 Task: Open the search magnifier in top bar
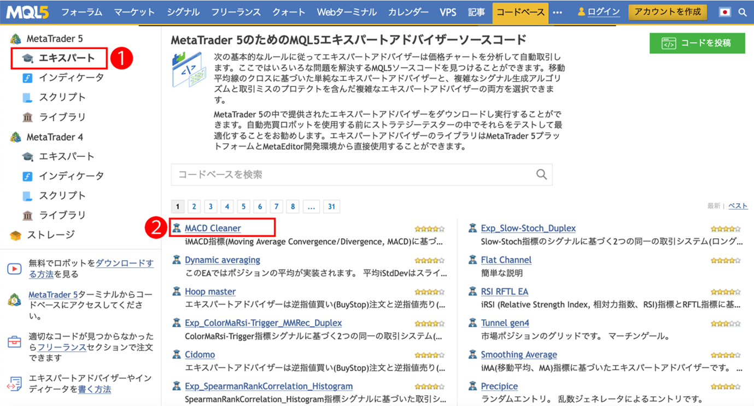(x=743, y=12)
